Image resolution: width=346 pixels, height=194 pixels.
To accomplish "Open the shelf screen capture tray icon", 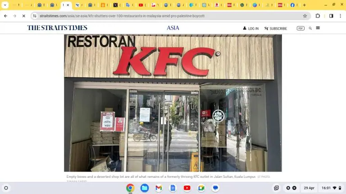I will point(276,188).
